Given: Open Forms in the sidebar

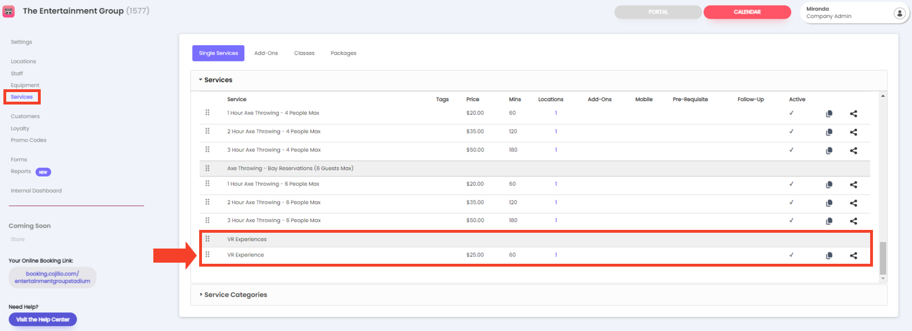Looking at the screenshot, I should coord(19,159).
